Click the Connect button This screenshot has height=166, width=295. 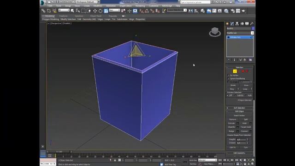[x=244, y=131]
